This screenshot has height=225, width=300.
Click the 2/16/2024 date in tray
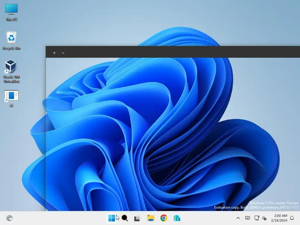click(x=279, y=220)
